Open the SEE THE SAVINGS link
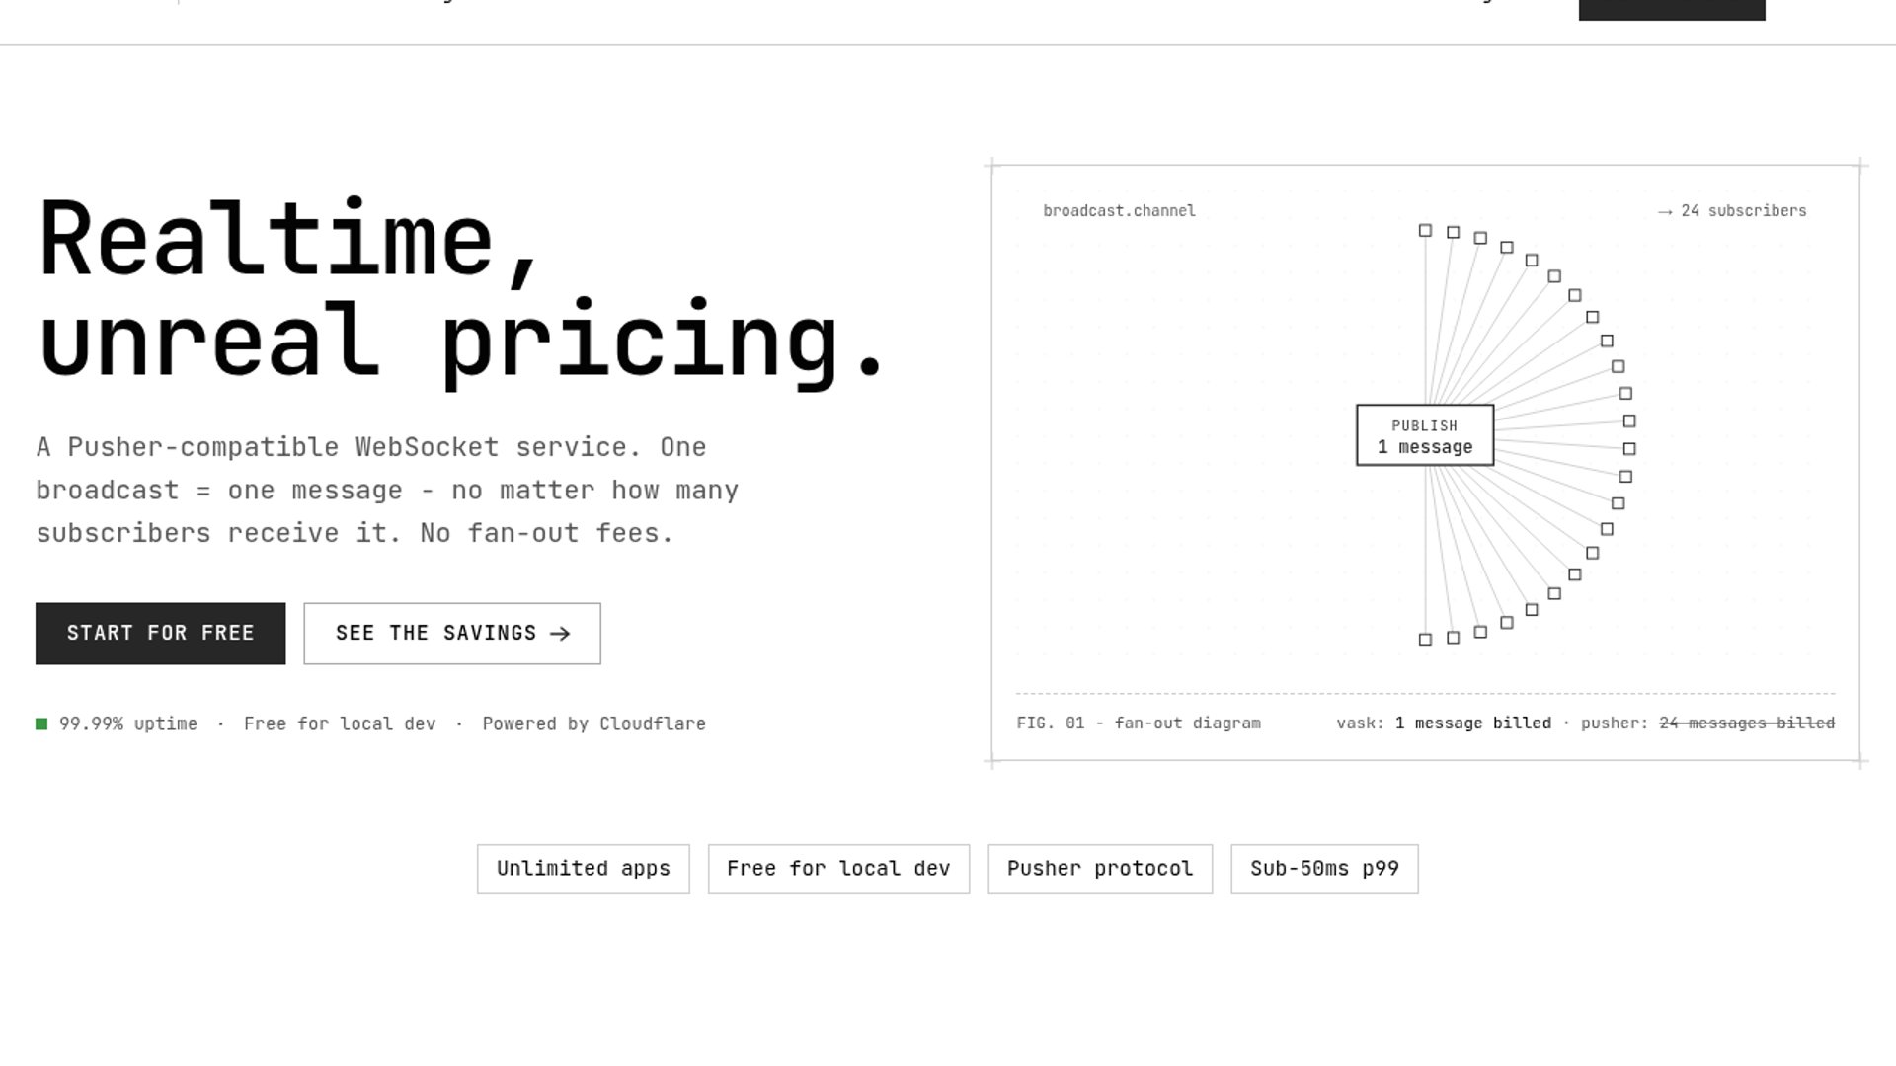 coord(452,633)
